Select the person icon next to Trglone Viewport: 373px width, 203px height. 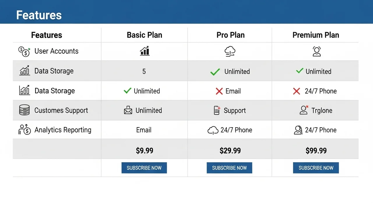(x=304, y=110)
